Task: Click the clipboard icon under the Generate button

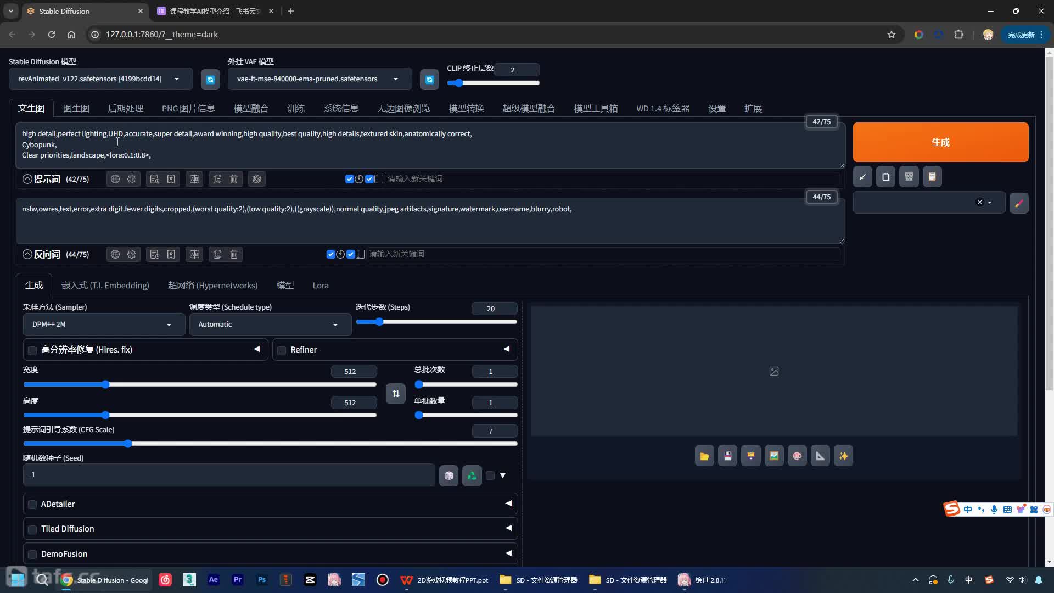Action: tap(932, 177)
